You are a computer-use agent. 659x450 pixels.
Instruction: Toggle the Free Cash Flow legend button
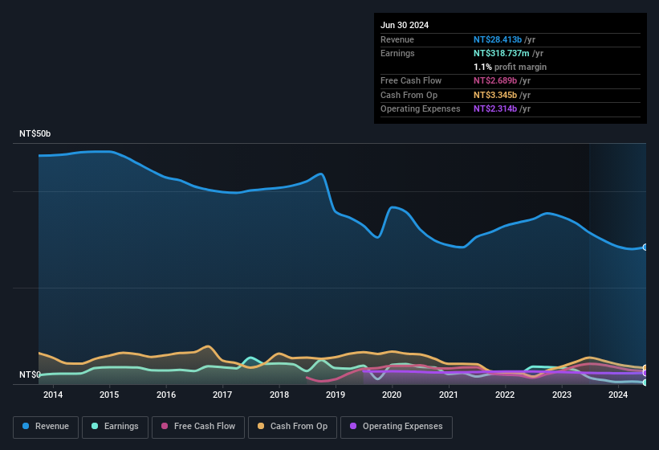198,427
